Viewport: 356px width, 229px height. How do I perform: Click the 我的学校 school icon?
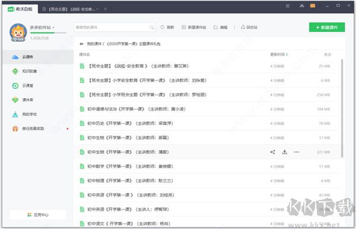[x=15, y=114]
